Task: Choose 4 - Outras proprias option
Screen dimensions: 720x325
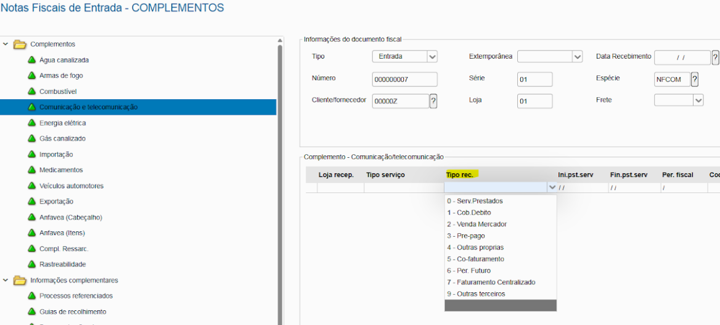Action: [501, 247]
